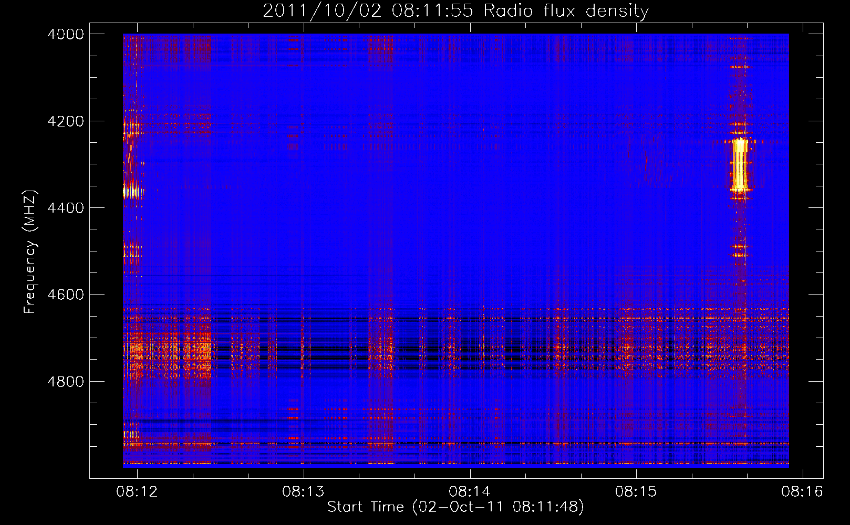850x525 pixels.
Task: Click the 08:13 time tick label
Action: [303, 492]
